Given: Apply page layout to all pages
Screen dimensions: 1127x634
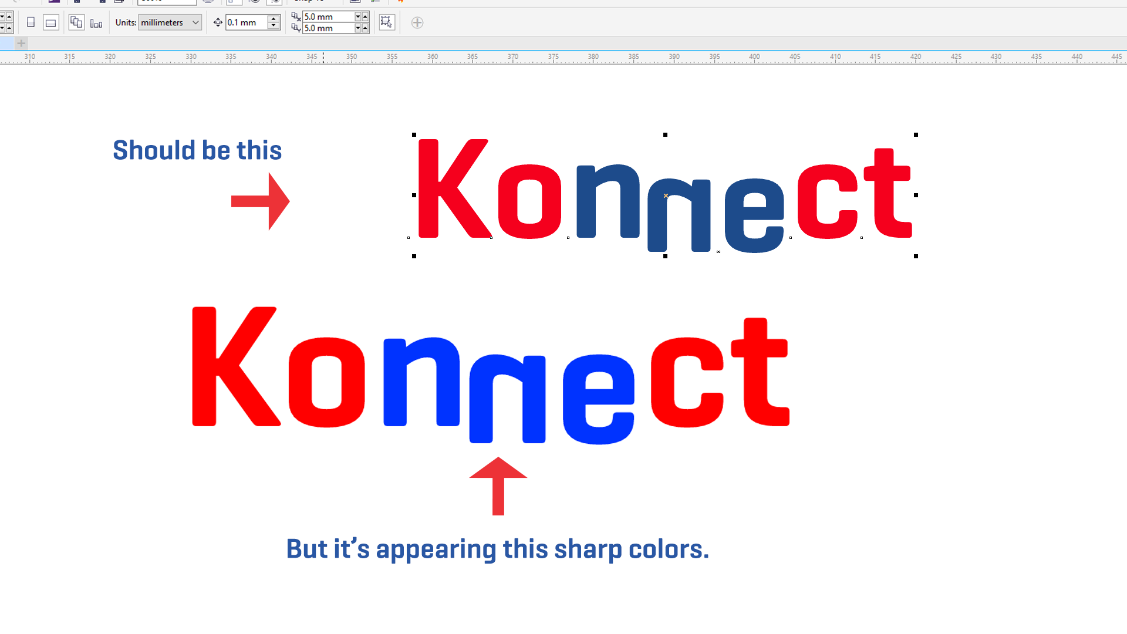Looking at the screenshot, I should [x=76, y=22].
